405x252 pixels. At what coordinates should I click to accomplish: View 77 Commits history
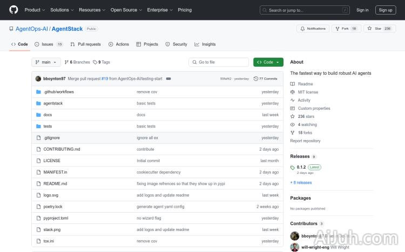pyautogui.click(x=266, y=79)
